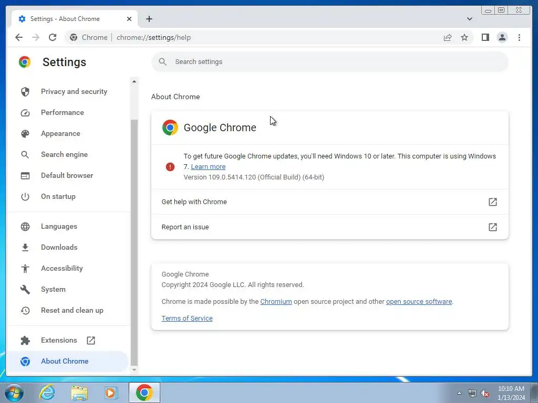Click the On startup power icon

point(25,197)
